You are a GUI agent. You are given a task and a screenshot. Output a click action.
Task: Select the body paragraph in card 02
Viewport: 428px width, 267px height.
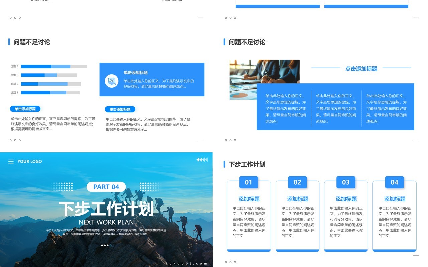(x=298, y=222)
